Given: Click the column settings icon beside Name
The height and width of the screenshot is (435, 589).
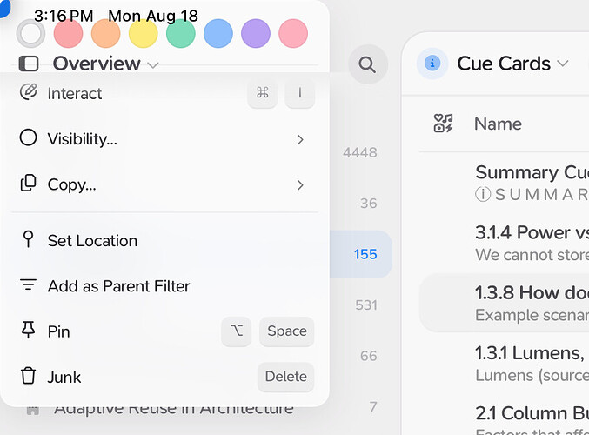Looking at the screenshot, I should 444,124.
